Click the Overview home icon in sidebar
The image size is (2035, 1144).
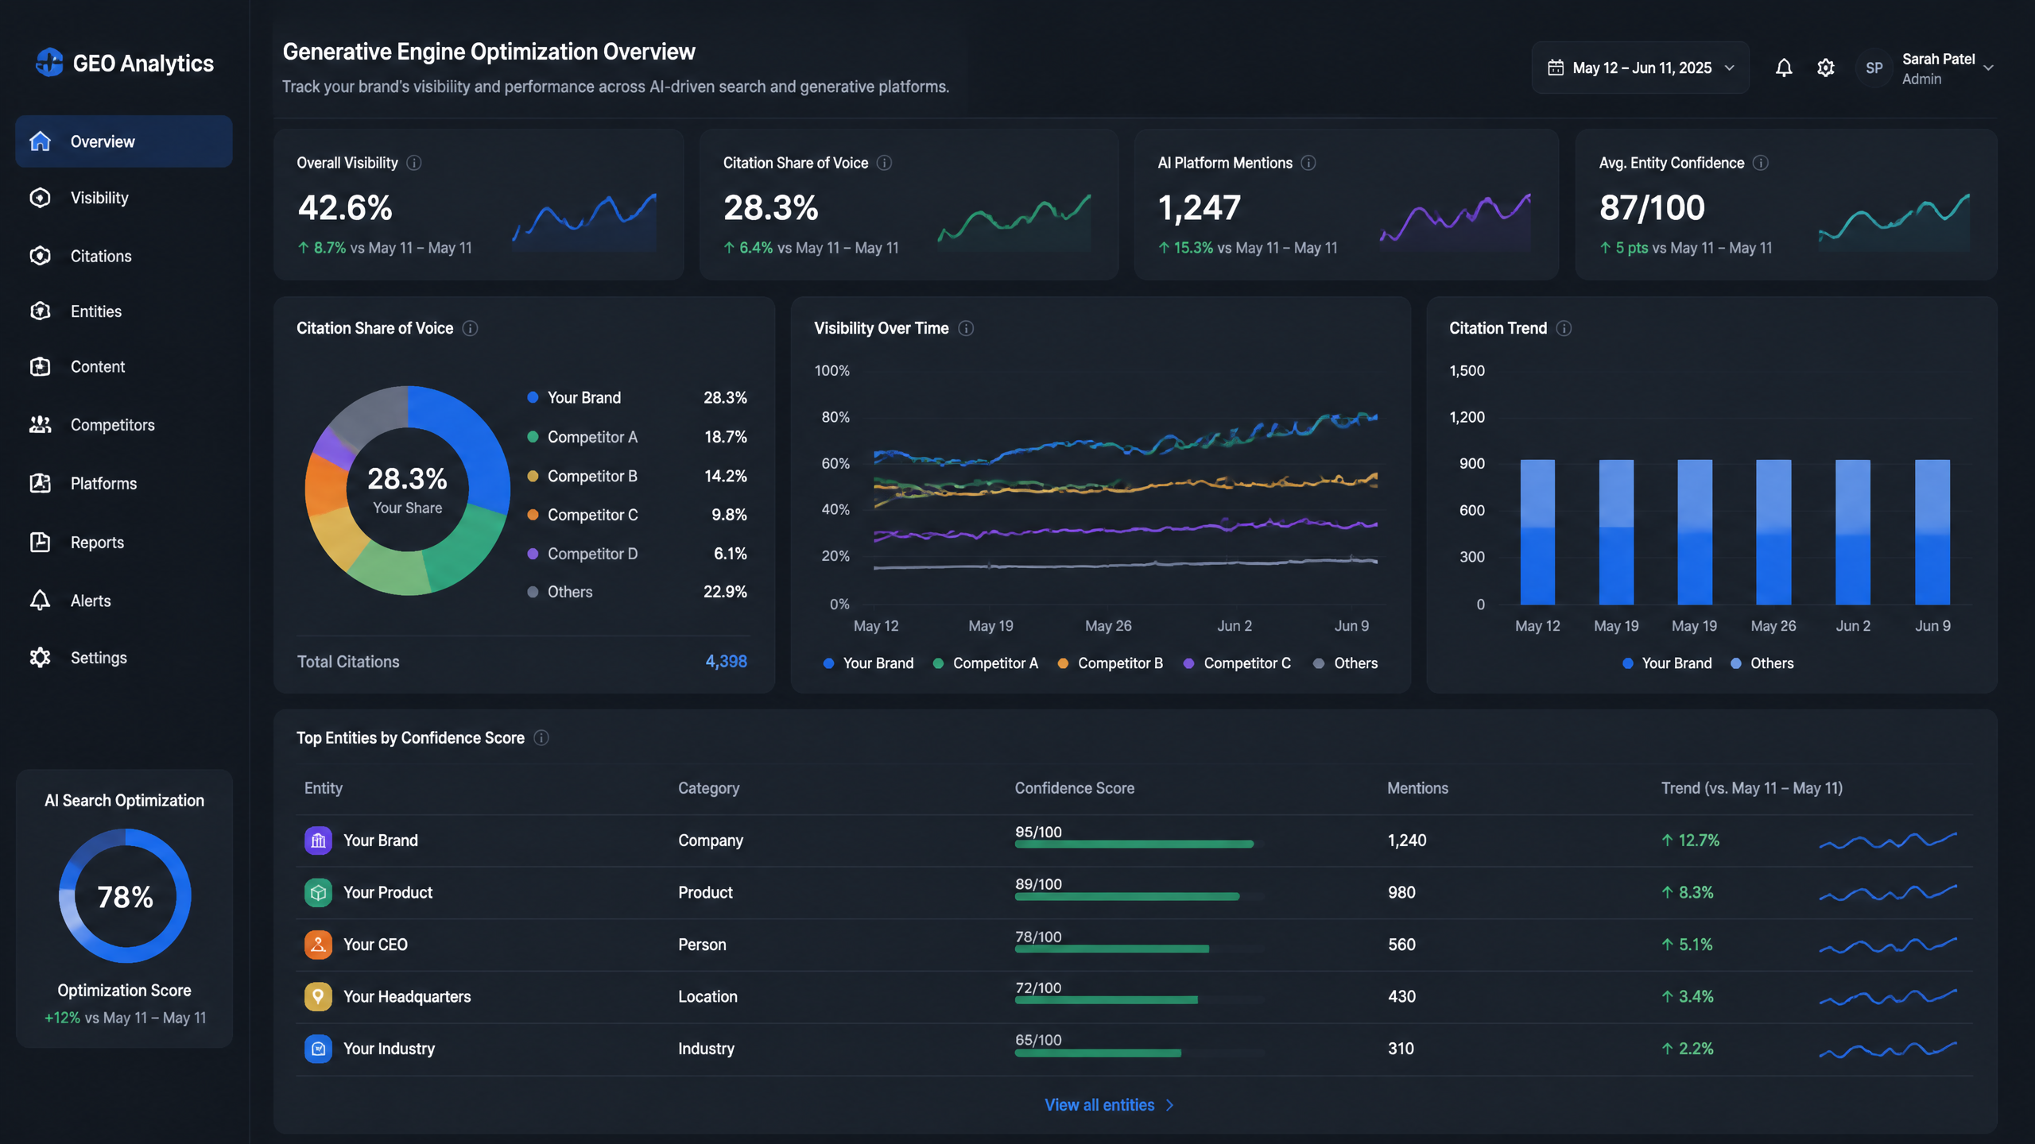coord(41,141)
